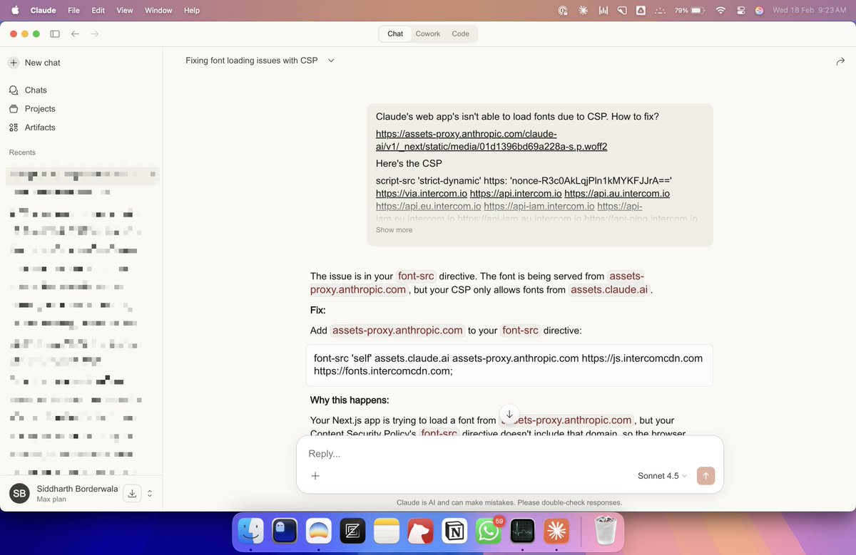
Task: Open Control Center in menu bar
Action: point(740,11)
